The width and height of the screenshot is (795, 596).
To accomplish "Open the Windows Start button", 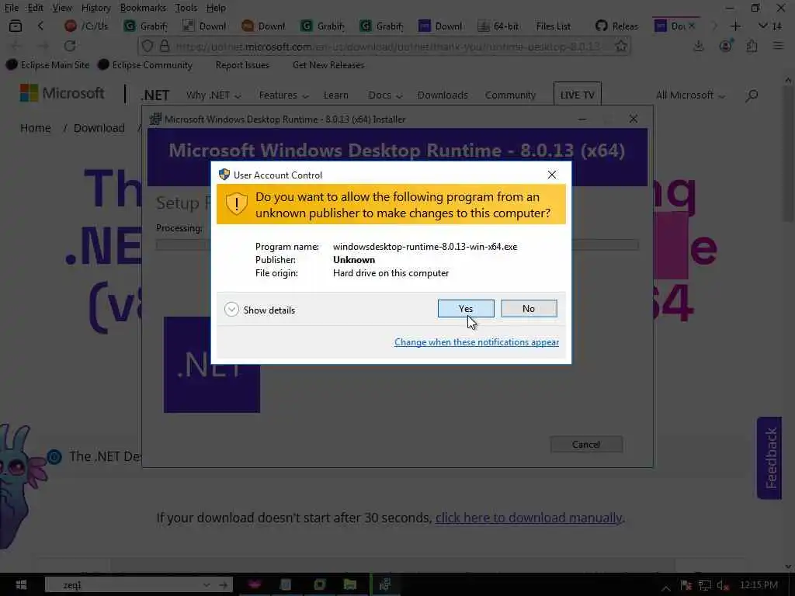I will [21, 585].
